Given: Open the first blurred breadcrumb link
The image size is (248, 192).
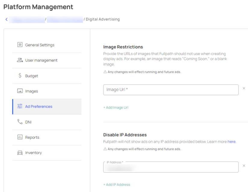Looking at the screenshot, I should pyautogui.click(x=27, y=19).
